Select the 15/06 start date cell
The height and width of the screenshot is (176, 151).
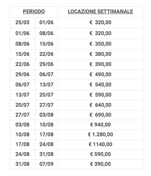(x=22, y=54)
